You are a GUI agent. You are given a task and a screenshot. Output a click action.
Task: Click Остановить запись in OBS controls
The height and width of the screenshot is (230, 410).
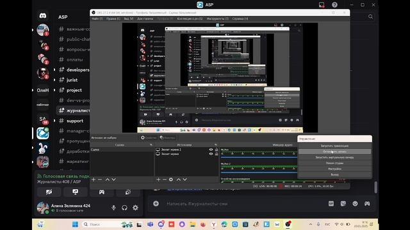(x=334, y=151)
